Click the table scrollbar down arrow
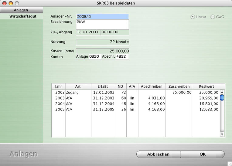The height and width of the screenshot is (166, 232). (x=222, y=134)
